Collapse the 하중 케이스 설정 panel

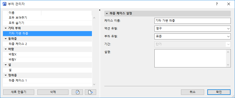click(x=107, y=13)
